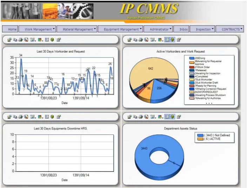Click red swatch beside 21Work Order legend entry
This screenshot has height=188, width=247.
192,67
